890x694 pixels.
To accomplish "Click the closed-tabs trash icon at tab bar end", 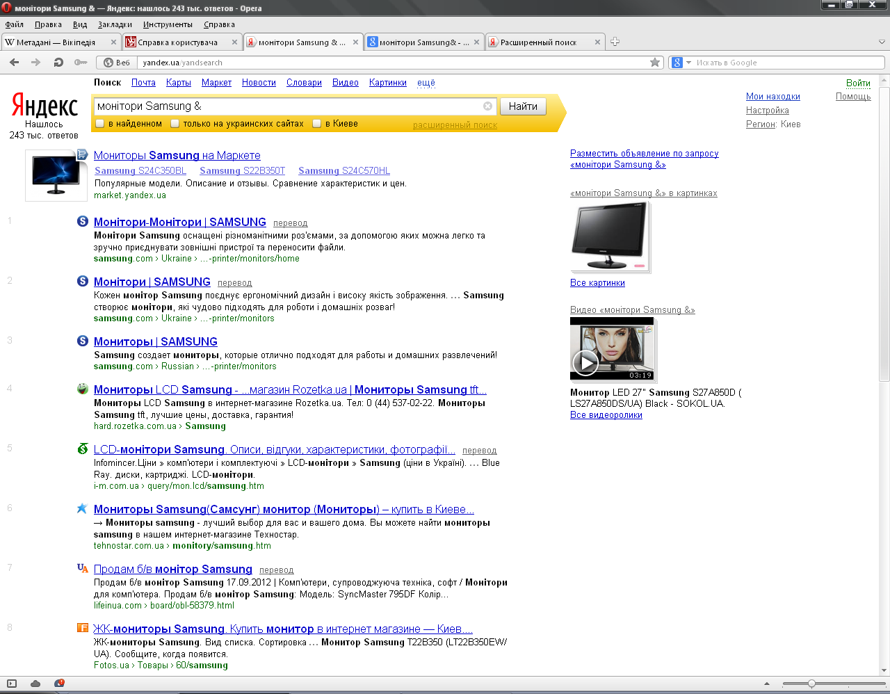I will pyautogui.click(x=882, y=42).
